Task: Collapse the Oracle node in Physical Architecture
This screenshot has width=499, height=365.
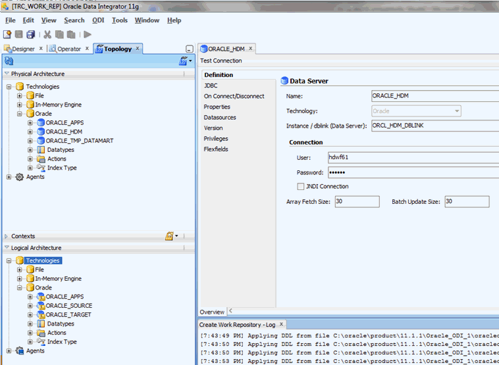Action: [19, 114]
